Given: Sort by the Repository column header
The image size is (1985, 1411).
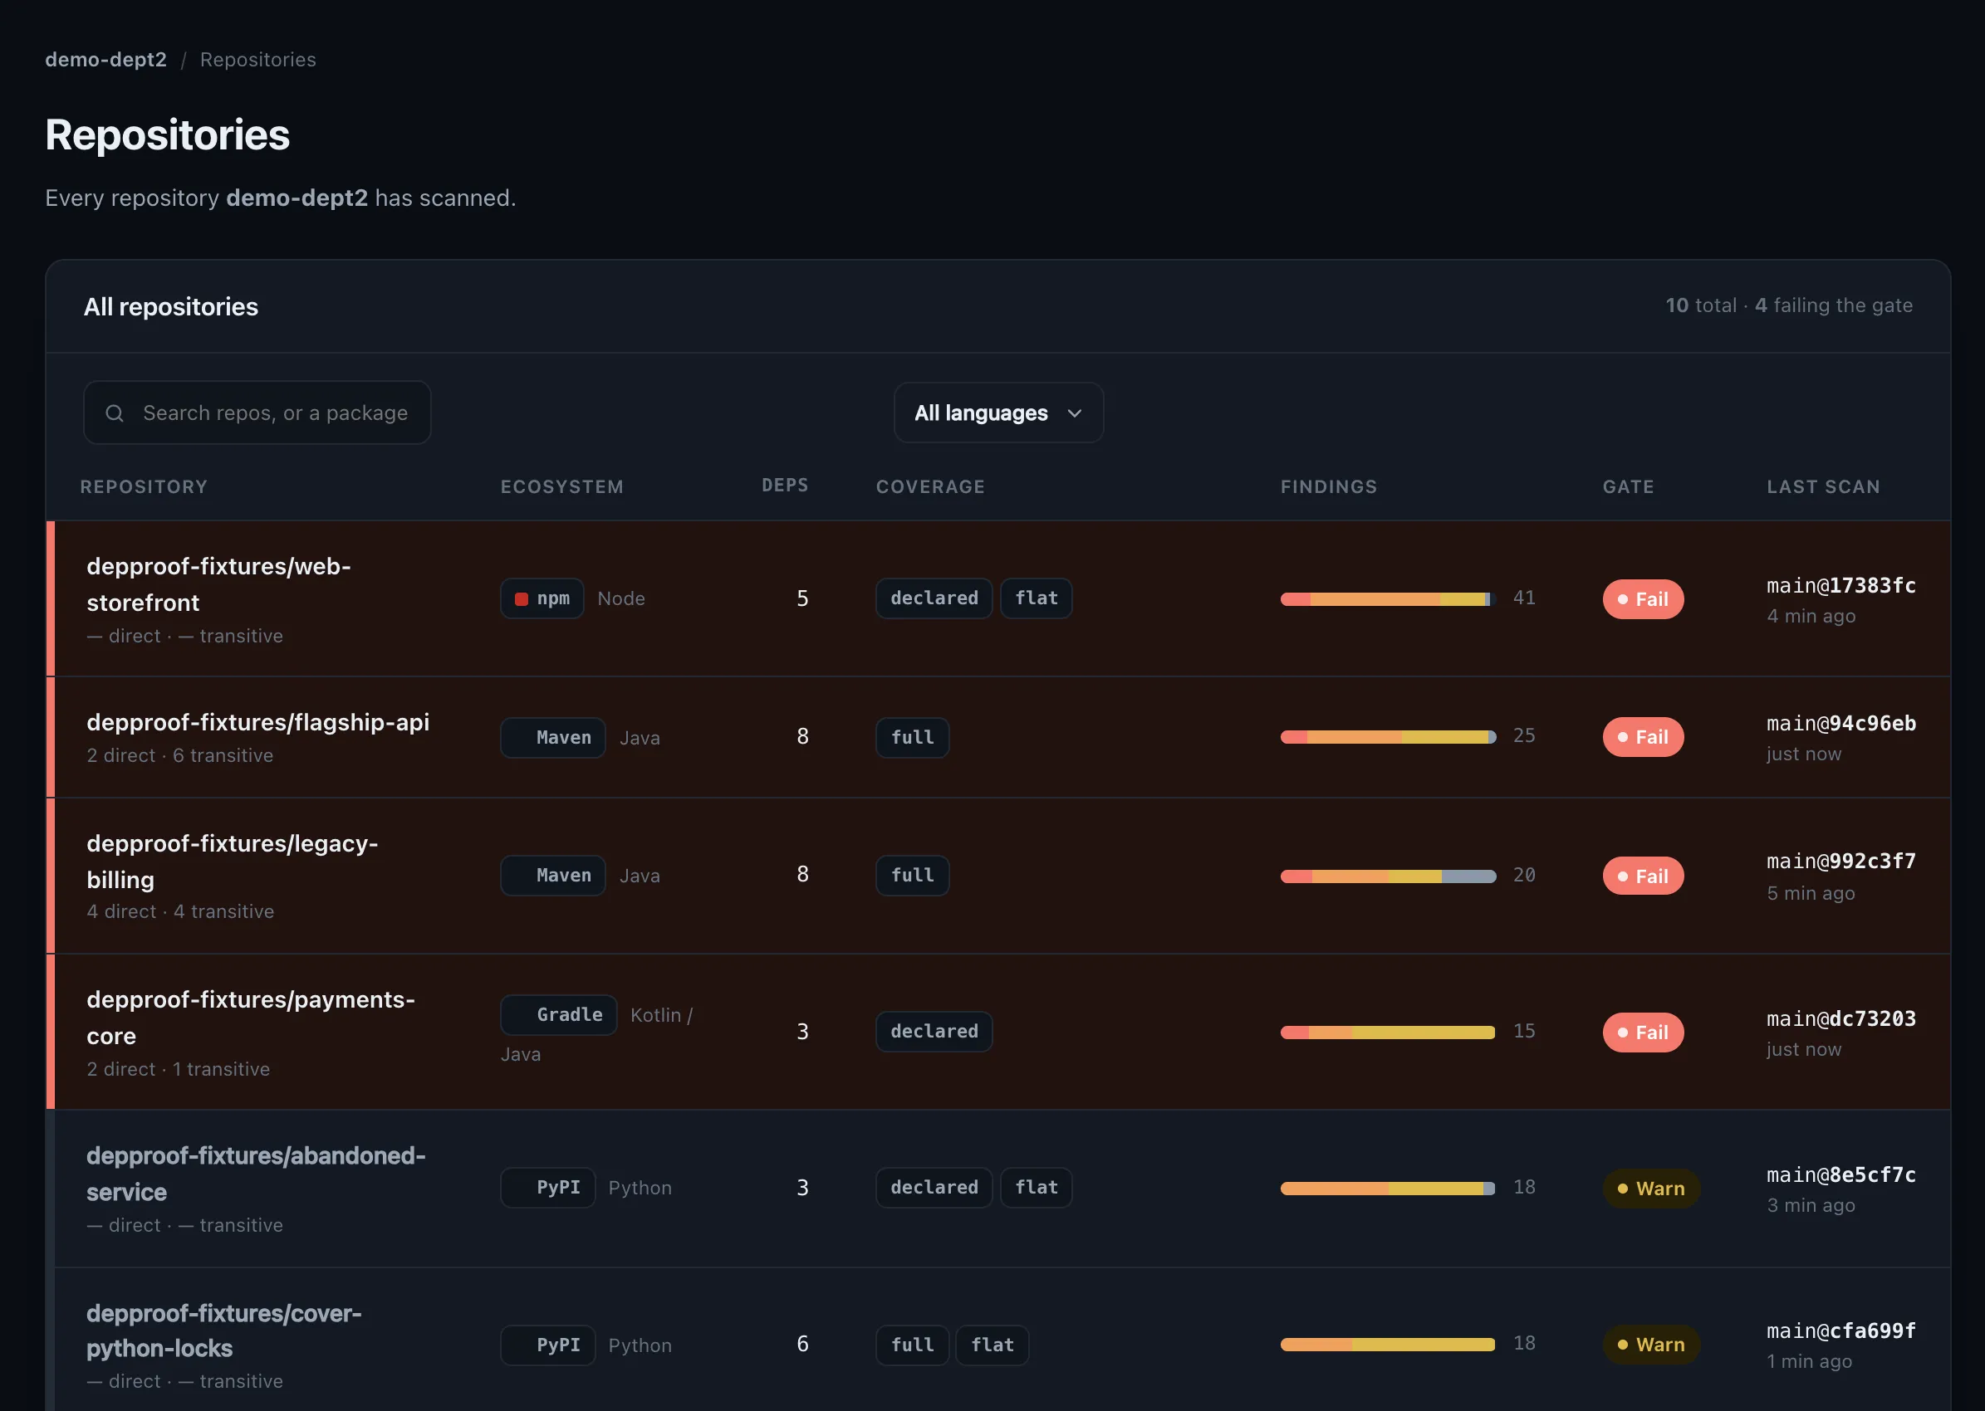Looking at the screenshot, I should (145, 486).
